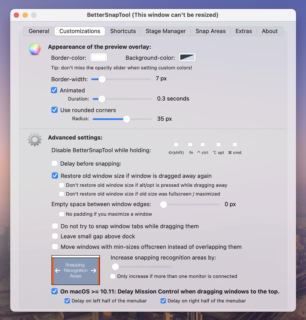Screen dimensions: 306x320
Task: Click the snapping recognition increase slider knob
Action: click(x=116, y=267)
